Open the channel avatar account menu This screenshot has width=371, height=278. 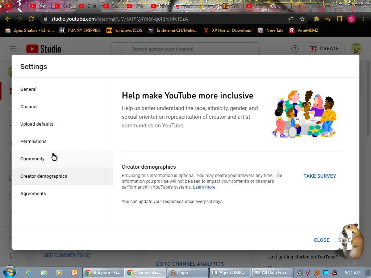tap(357, 49)
